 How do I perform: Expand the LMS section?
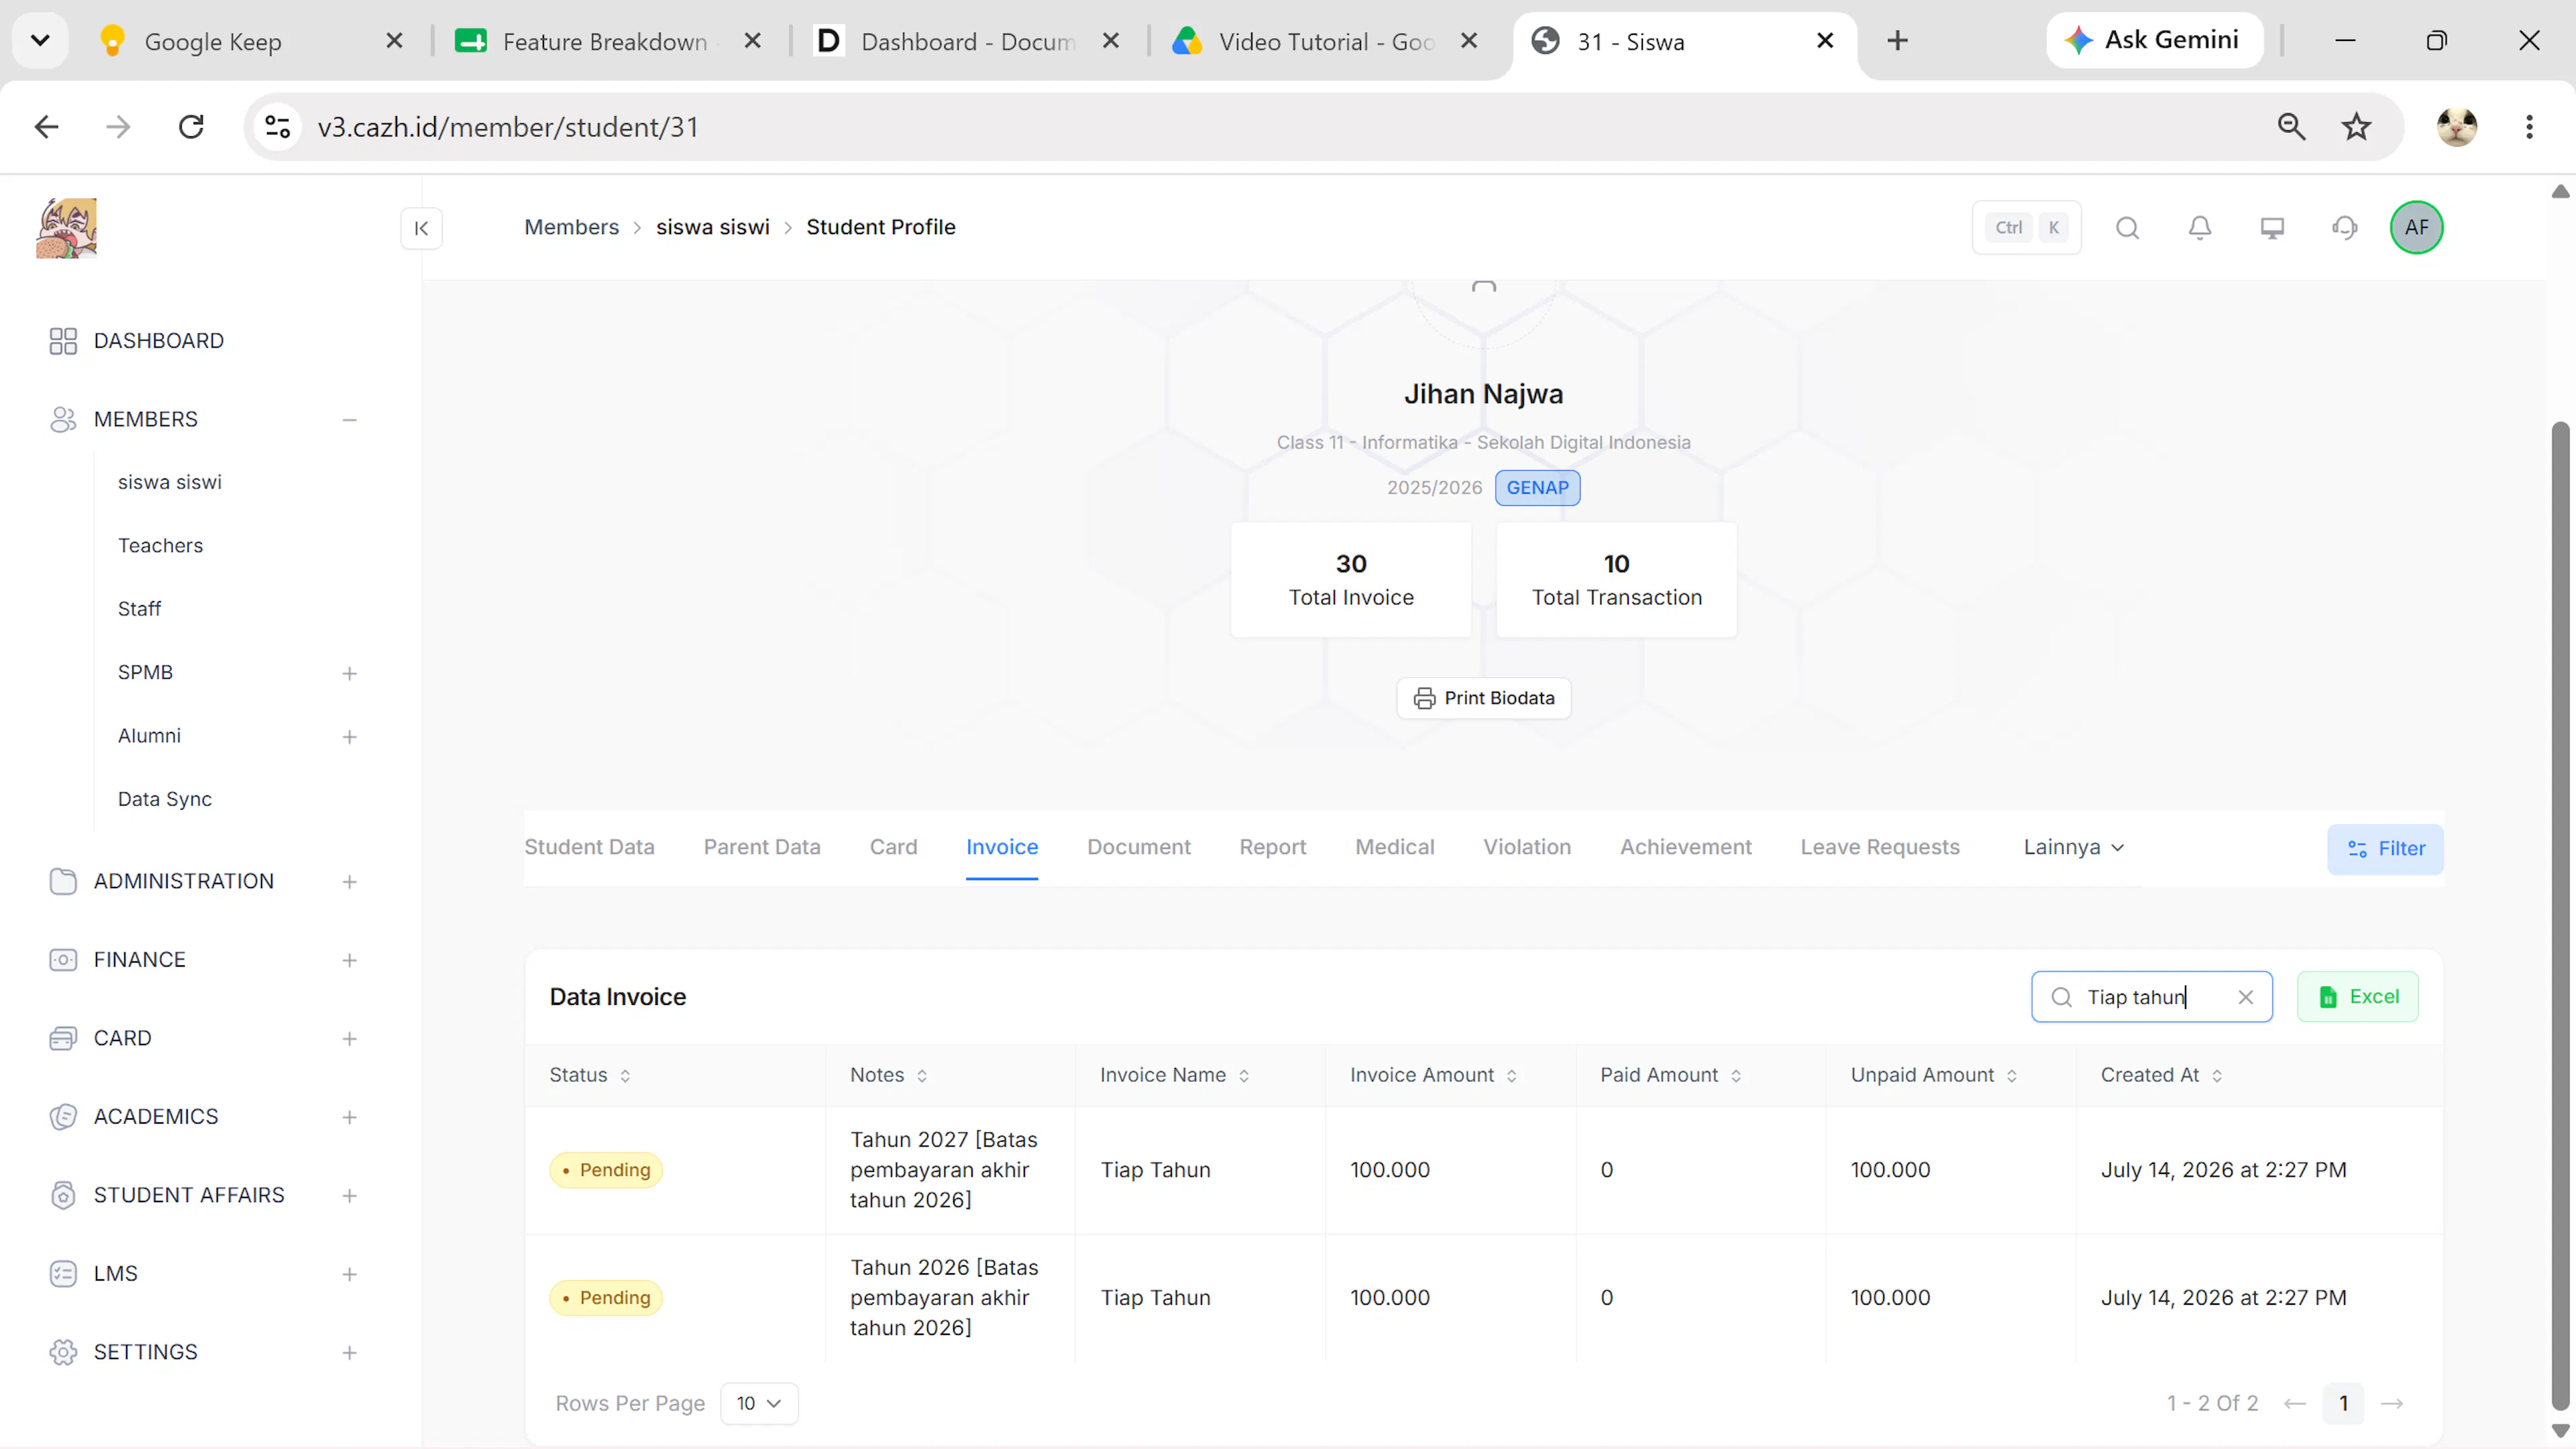[349, 1275]
